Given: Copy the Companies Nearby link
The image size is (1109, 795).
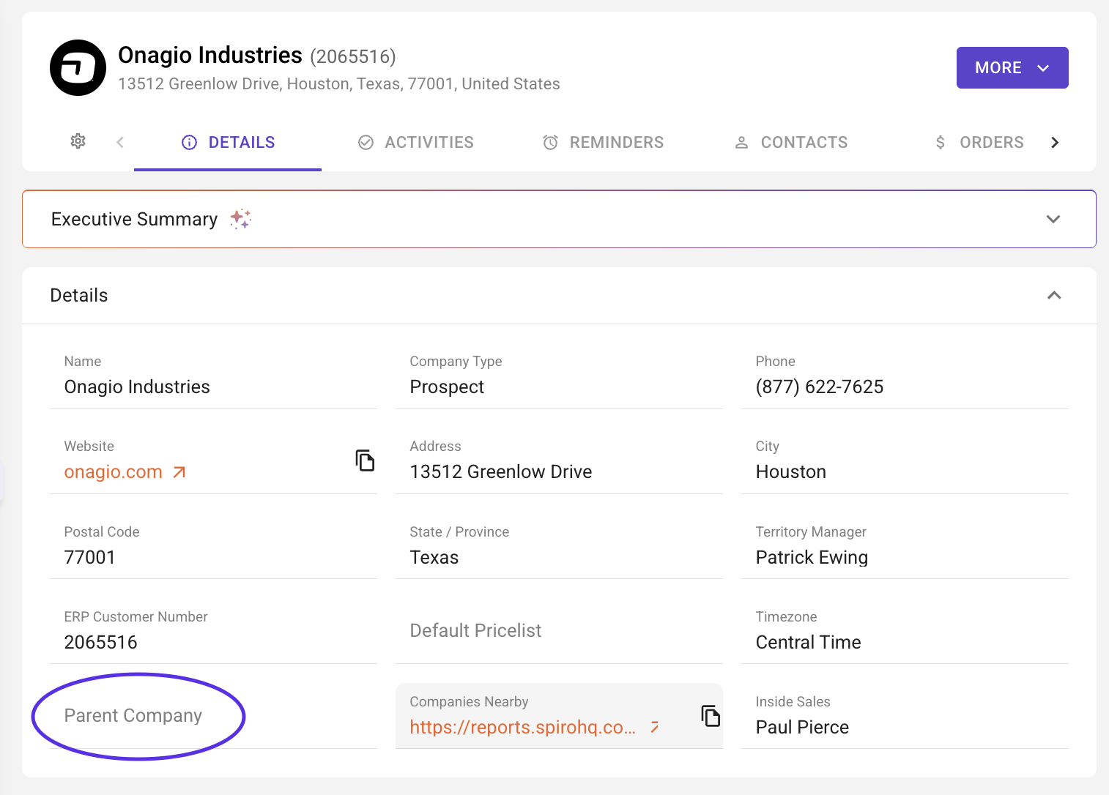Looking at the screenshot, I should [x=711, y=715].
